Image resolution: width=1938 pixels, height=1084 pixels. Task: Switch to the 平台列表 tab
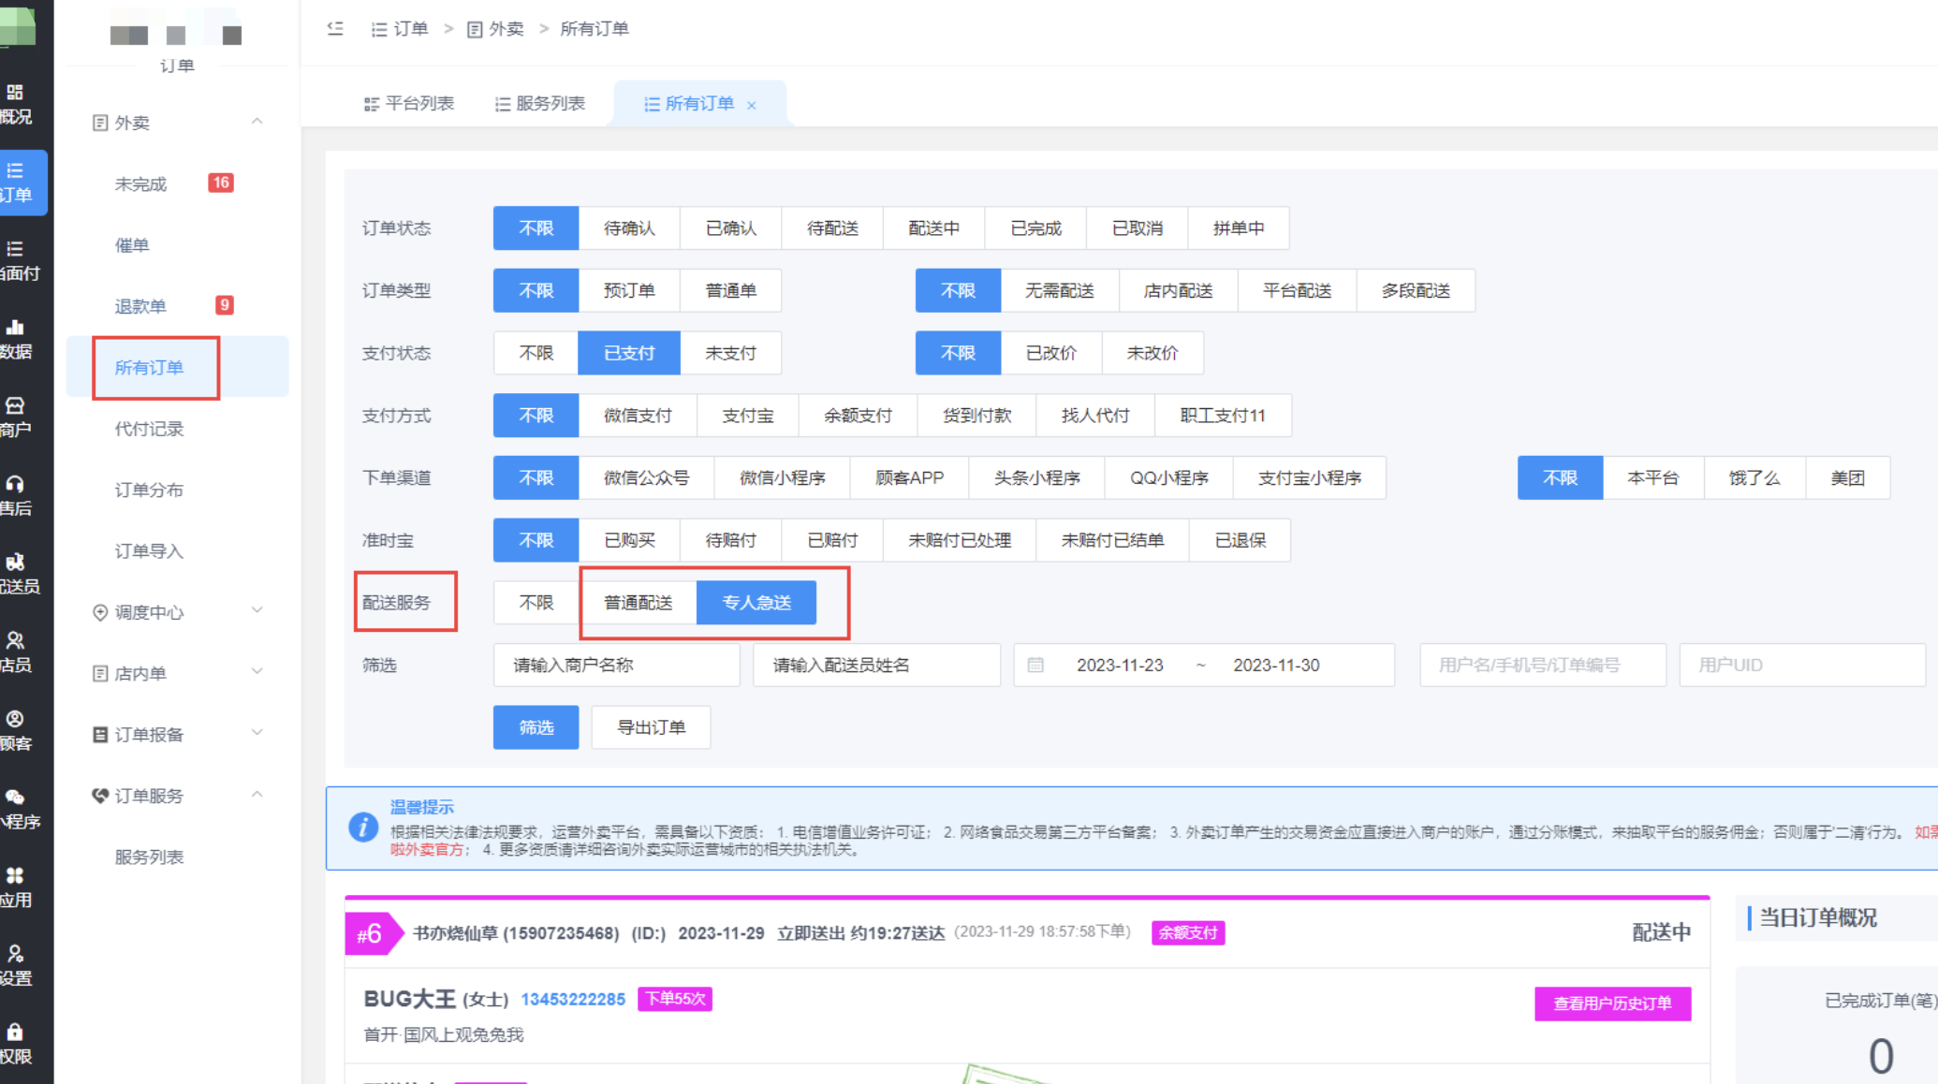point(409,104)
